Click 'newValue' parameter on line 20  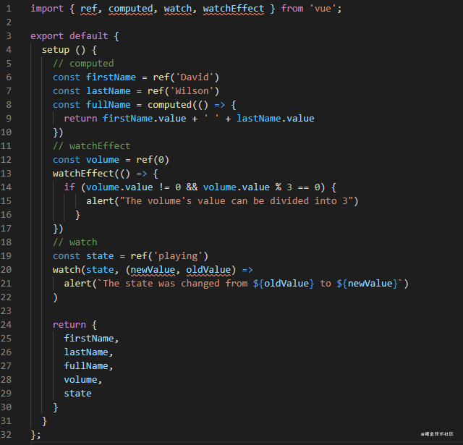tap(153, 270)
